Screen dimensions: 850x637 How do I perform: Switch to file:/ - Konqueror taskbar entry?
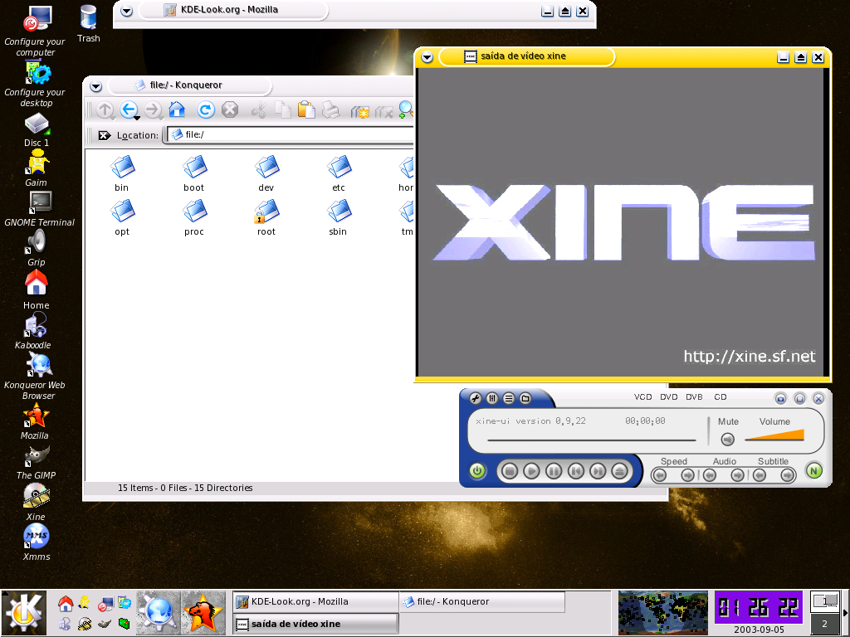482,601
